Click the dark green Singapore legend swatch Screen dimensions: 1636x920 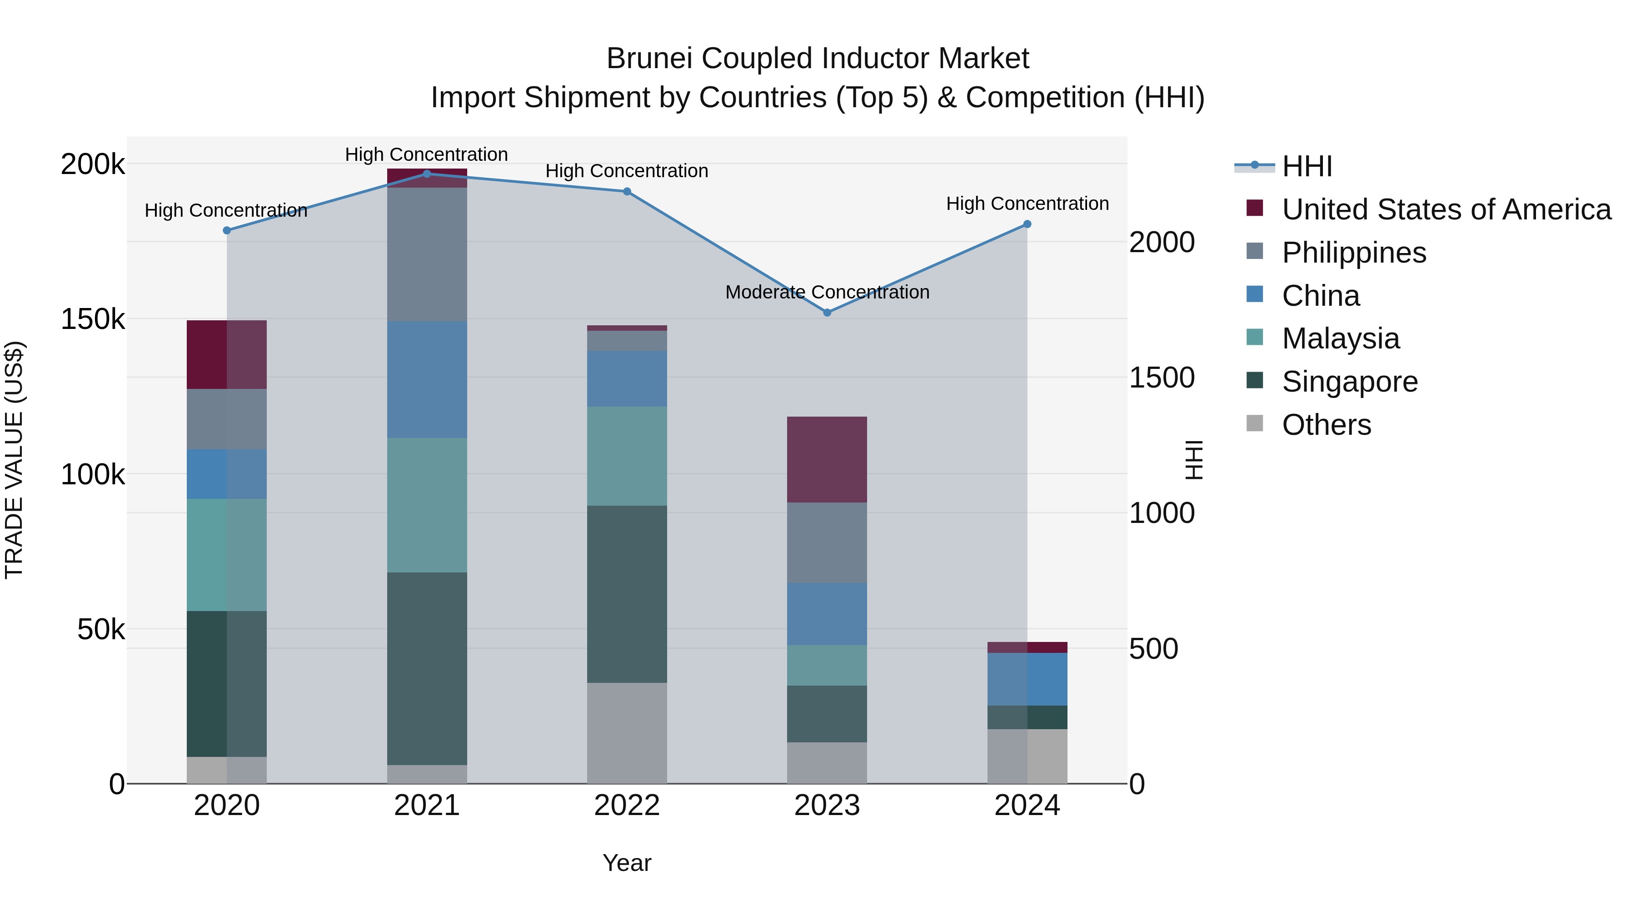click(1255, 380)
